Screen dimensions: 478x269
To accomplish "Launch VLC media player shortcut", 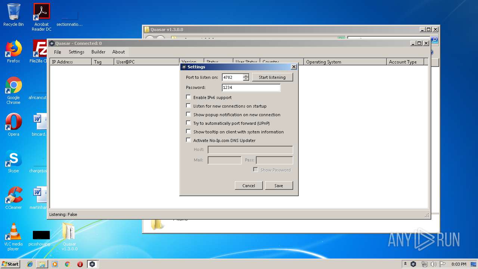I will coord(13,237).
